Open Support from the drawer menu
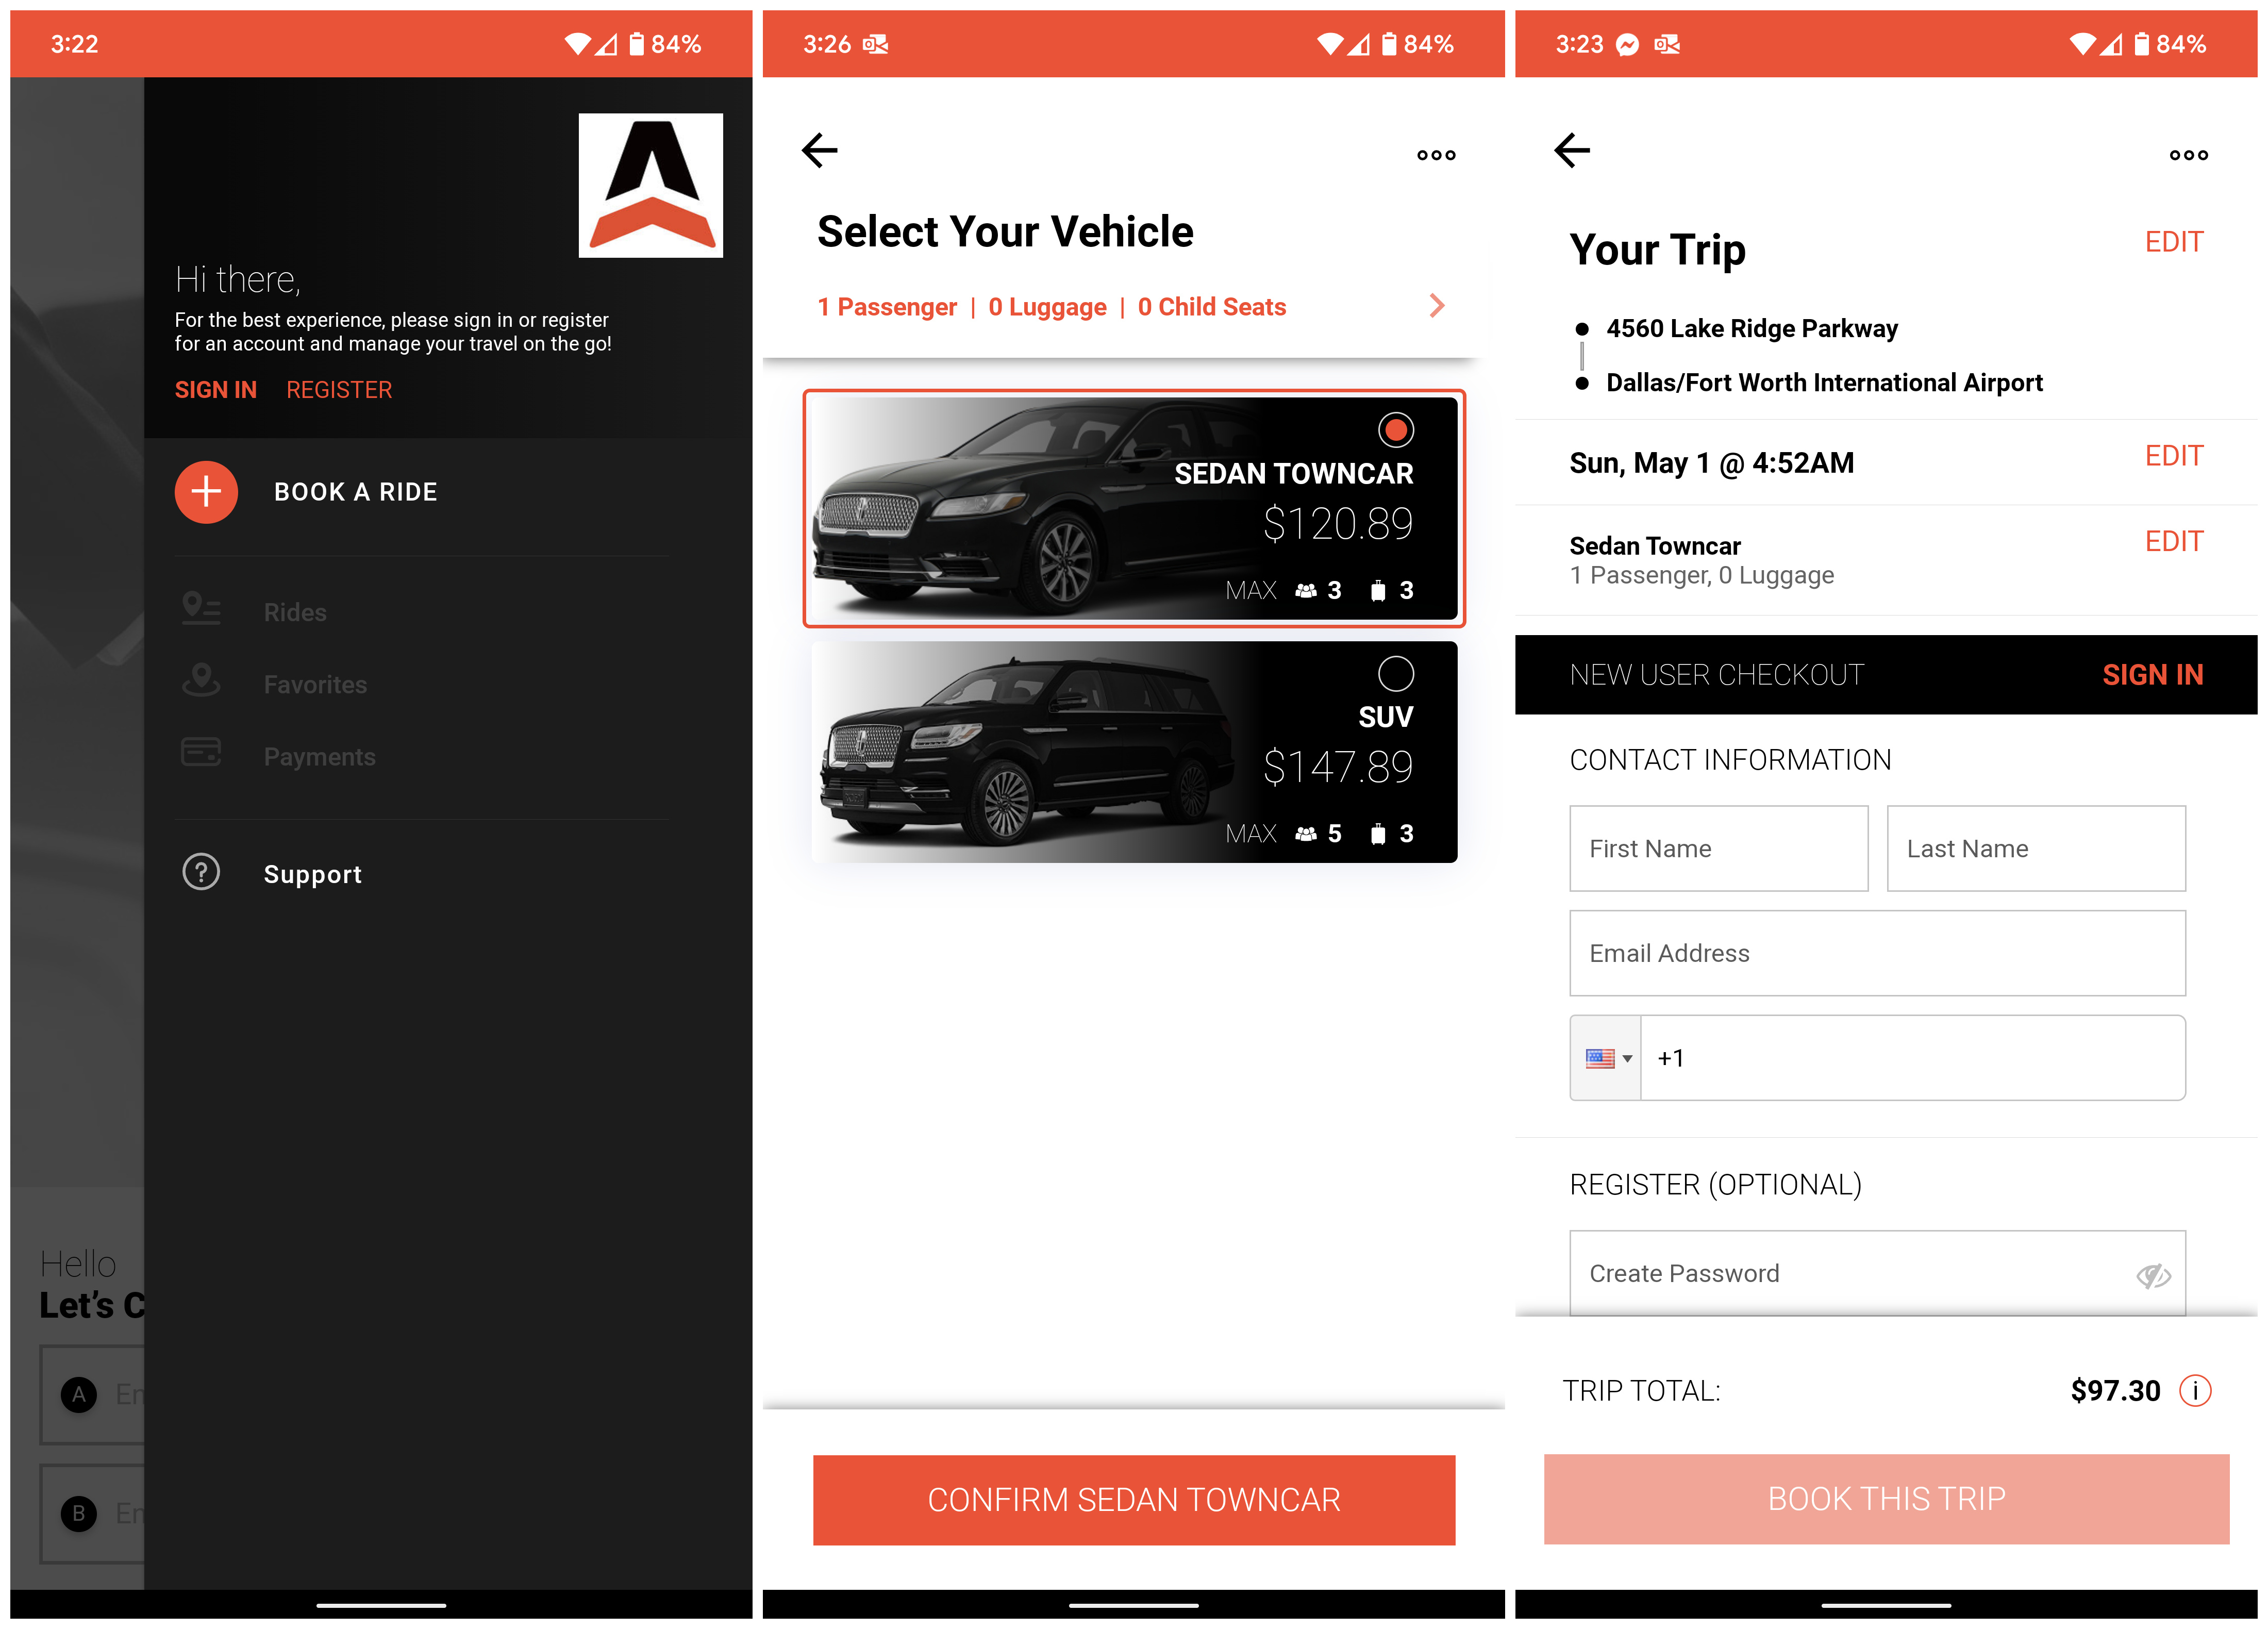The height and width of the screenshot is (1629, 2268). (x=312, y=874)
